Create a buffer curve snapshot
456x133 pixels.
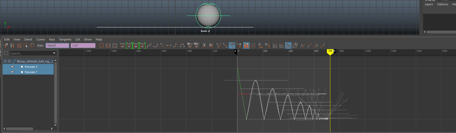(204, 45)
